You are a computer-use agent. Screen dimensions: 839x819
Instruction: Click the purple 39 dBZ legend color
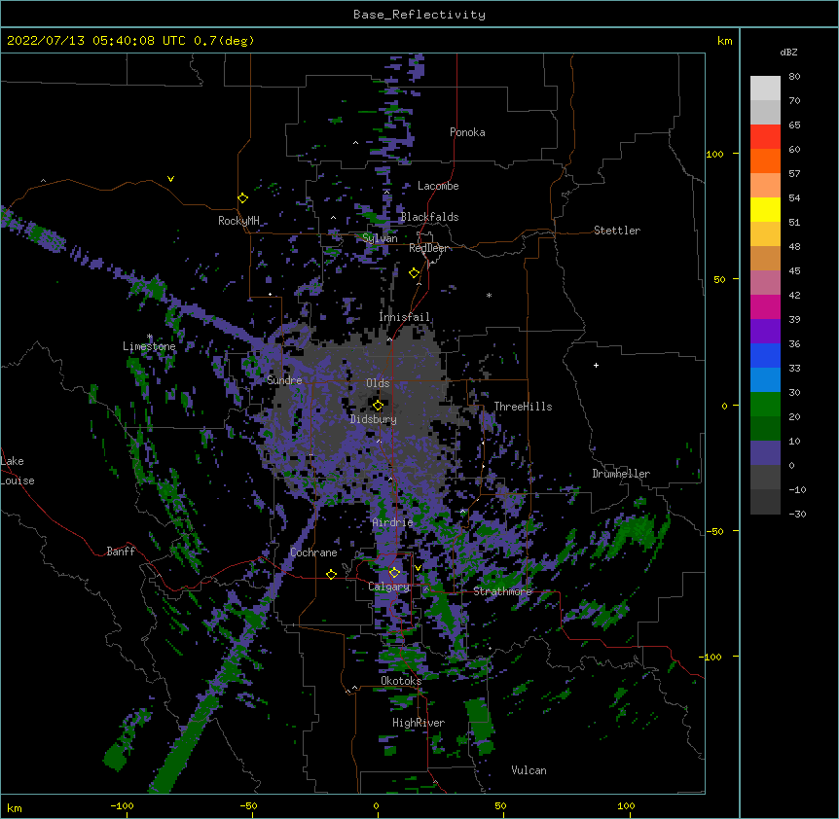coord(765,332)
